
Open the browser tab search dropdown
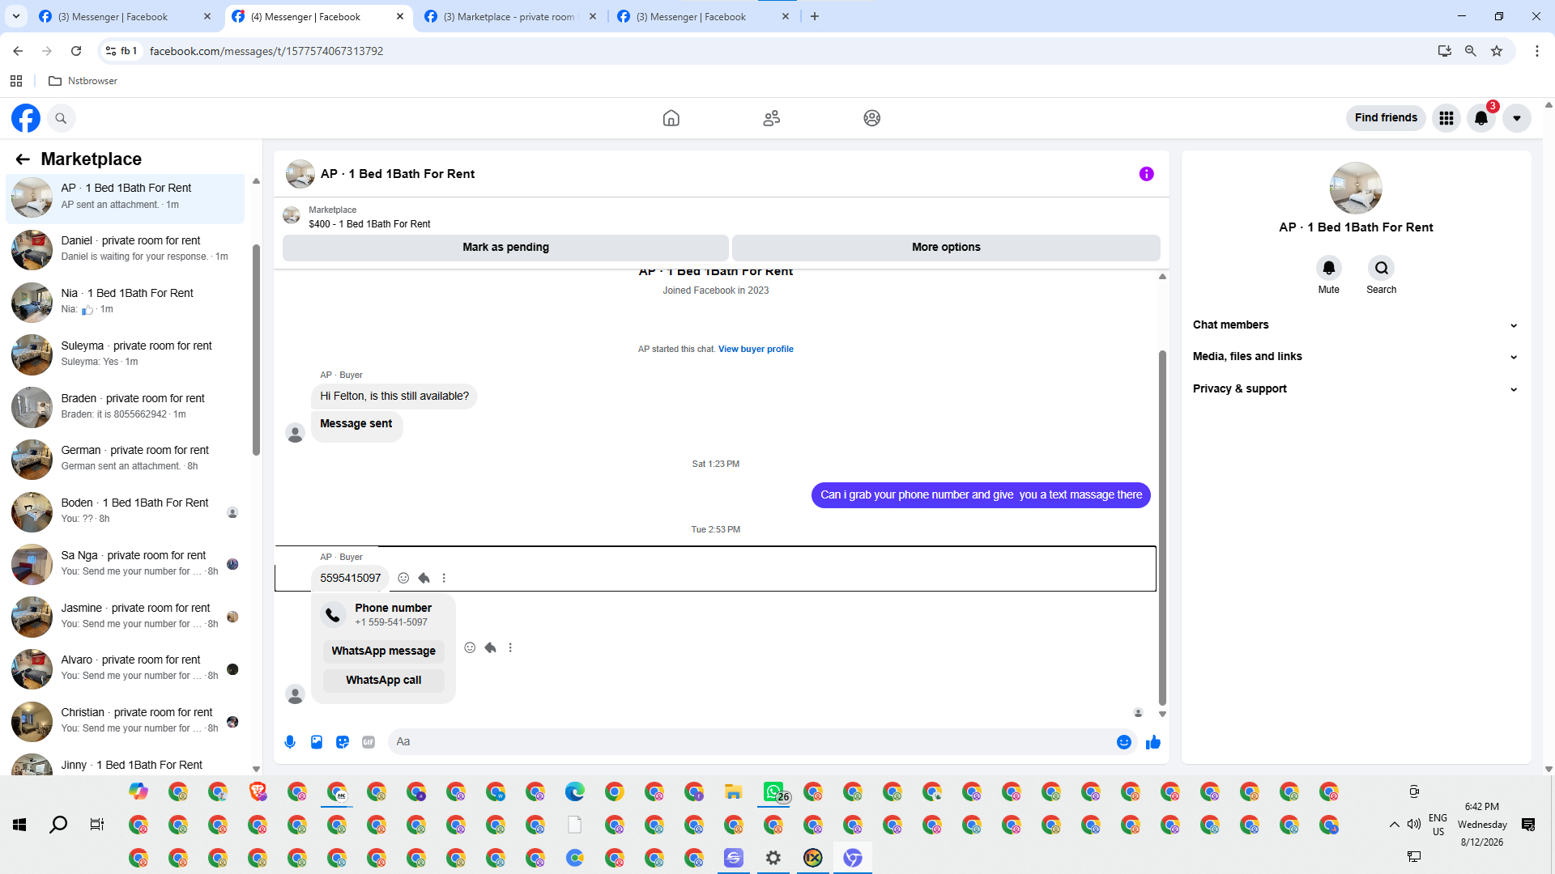16,16
